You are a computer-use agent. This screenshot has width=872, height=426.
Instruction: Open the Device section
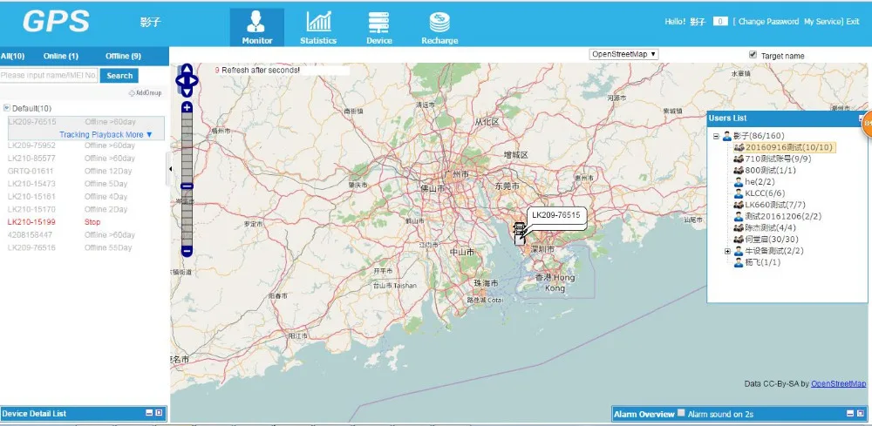(378, 27)
